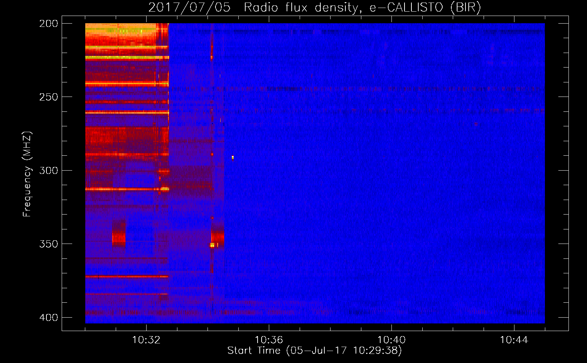The height and width of the screenshot is (363, 587).
Task: Click the '350' frequency tick label
Action: pos(49,244)
